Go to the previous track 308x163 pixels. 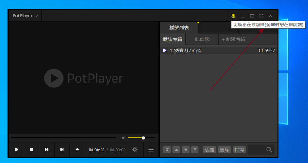click(47, 150)
